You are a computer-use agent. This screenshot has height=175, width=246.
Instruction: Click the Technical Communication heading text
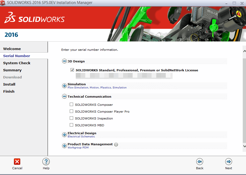pyautogui.click(x=89, y=97)
